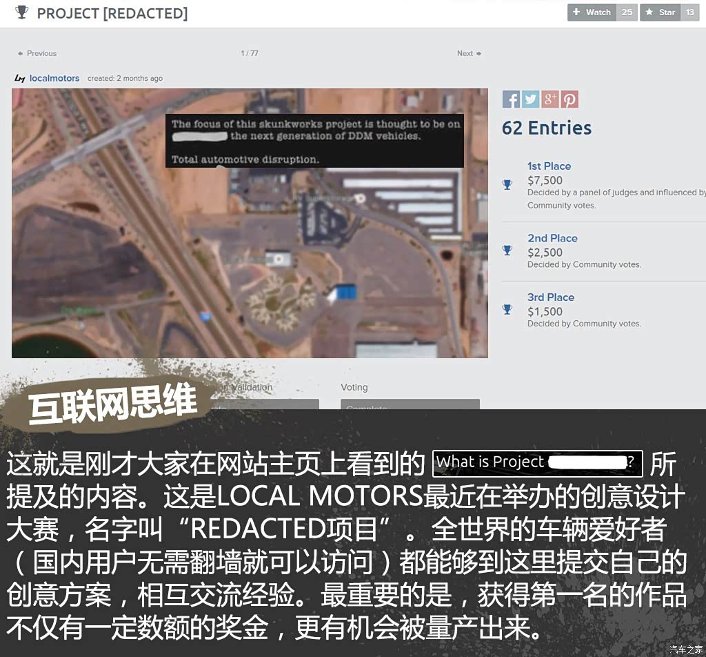
Task: Go to the Next entry
Action: coord(469,53)
